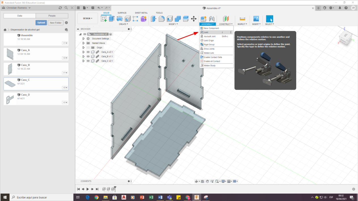Select the Move/Copy tool
Image resolution: width=358 pixels, height=201 pixels.
click(x=194, y=19)
